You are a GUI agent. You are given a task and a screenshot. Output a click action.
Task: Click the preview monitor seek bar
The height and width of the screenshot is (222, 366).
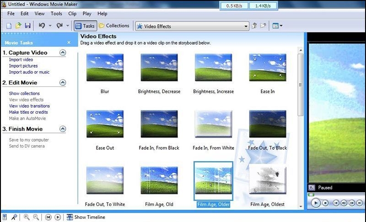coord(336,195)
